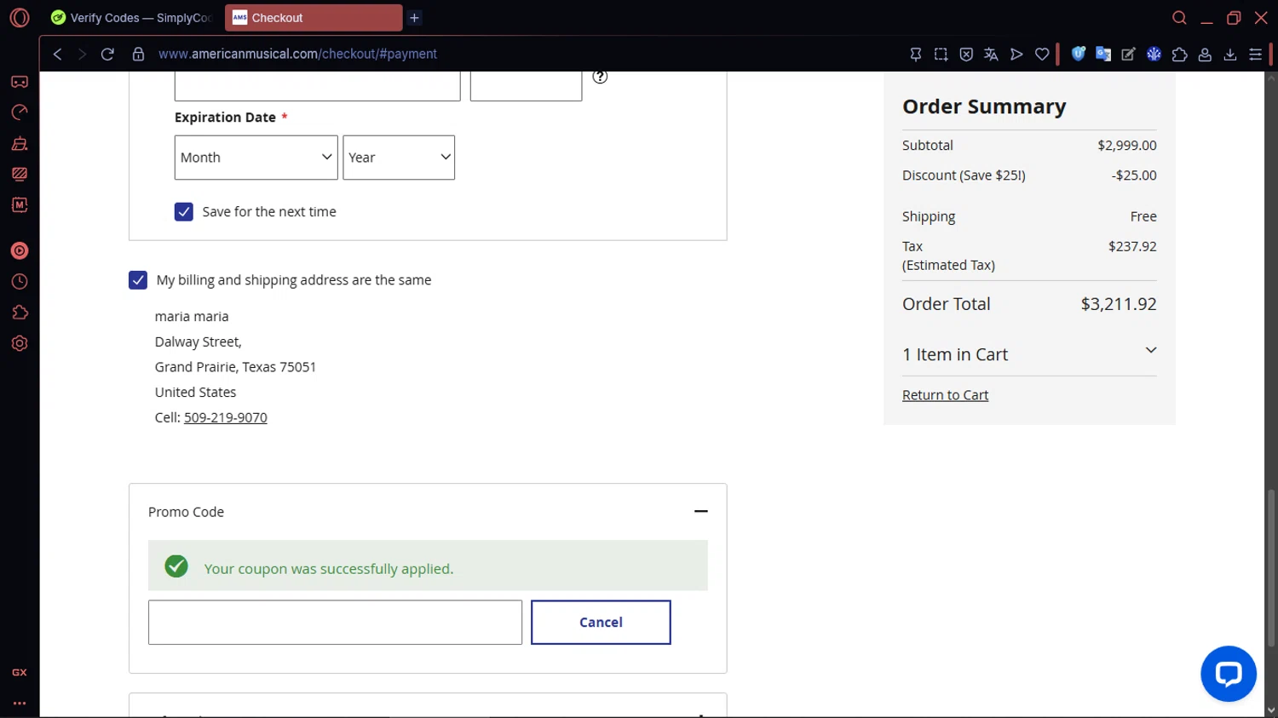The width and height of the screenshot is (1278, 718).
Task: Click the estimated Tax $237.92 value
Action: pos(1132,246)
